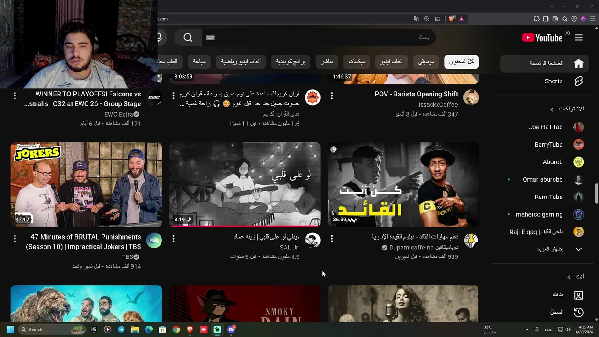The image size is (599, 337).
Task: Select the all-content filter chip
Action: click(x=461, y=62)
